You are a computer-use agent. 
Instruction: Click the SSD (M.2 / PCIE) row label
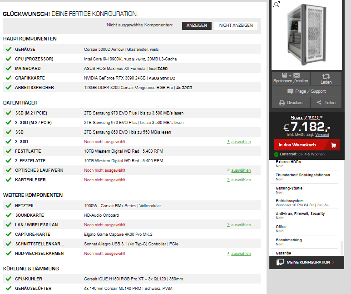click(x=31, y=113)
